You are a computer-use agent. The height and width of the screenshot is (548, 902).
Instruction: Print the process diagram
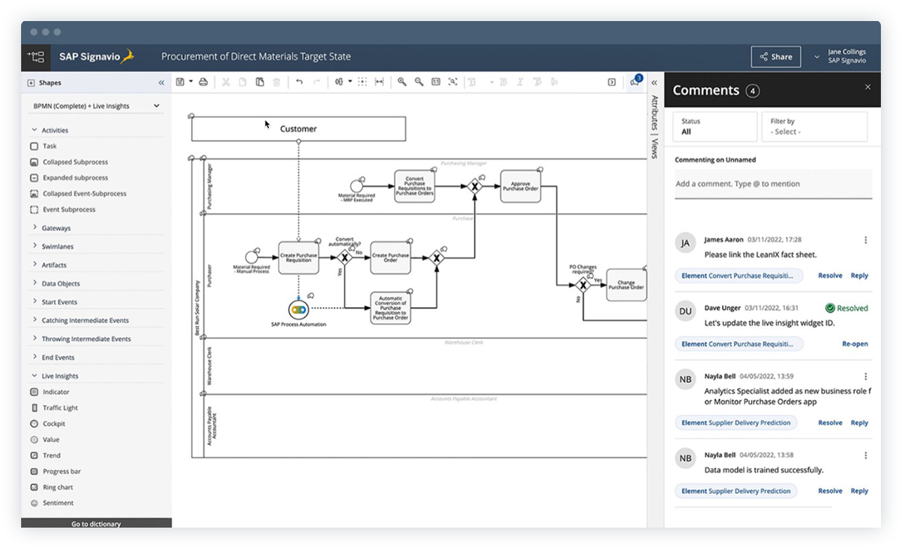pyautogui.click(x=203, y=82)
